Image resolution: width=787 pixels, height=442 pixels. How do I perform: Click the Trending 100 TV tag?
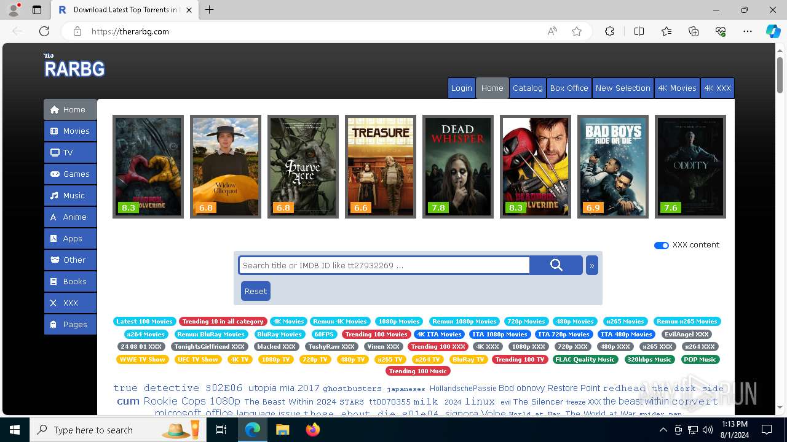(520, 359)
